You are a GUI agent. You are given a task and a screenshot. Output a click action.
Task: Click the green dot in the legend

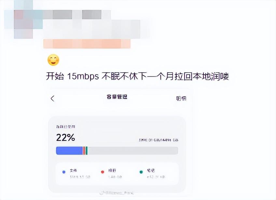141,172
